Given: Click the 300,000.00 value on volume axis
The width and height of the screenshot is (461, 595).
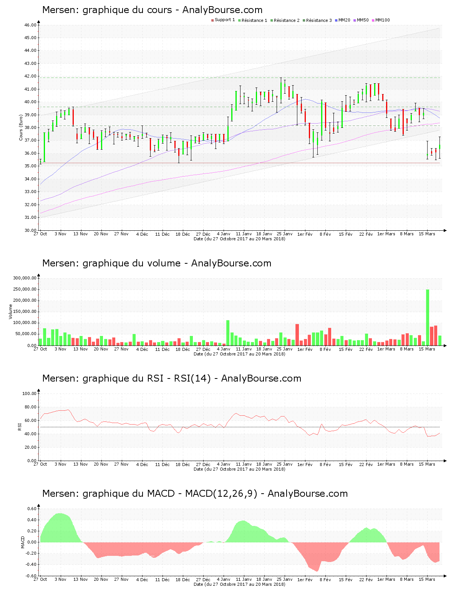Looking at the screenshot, I should 25,278.
